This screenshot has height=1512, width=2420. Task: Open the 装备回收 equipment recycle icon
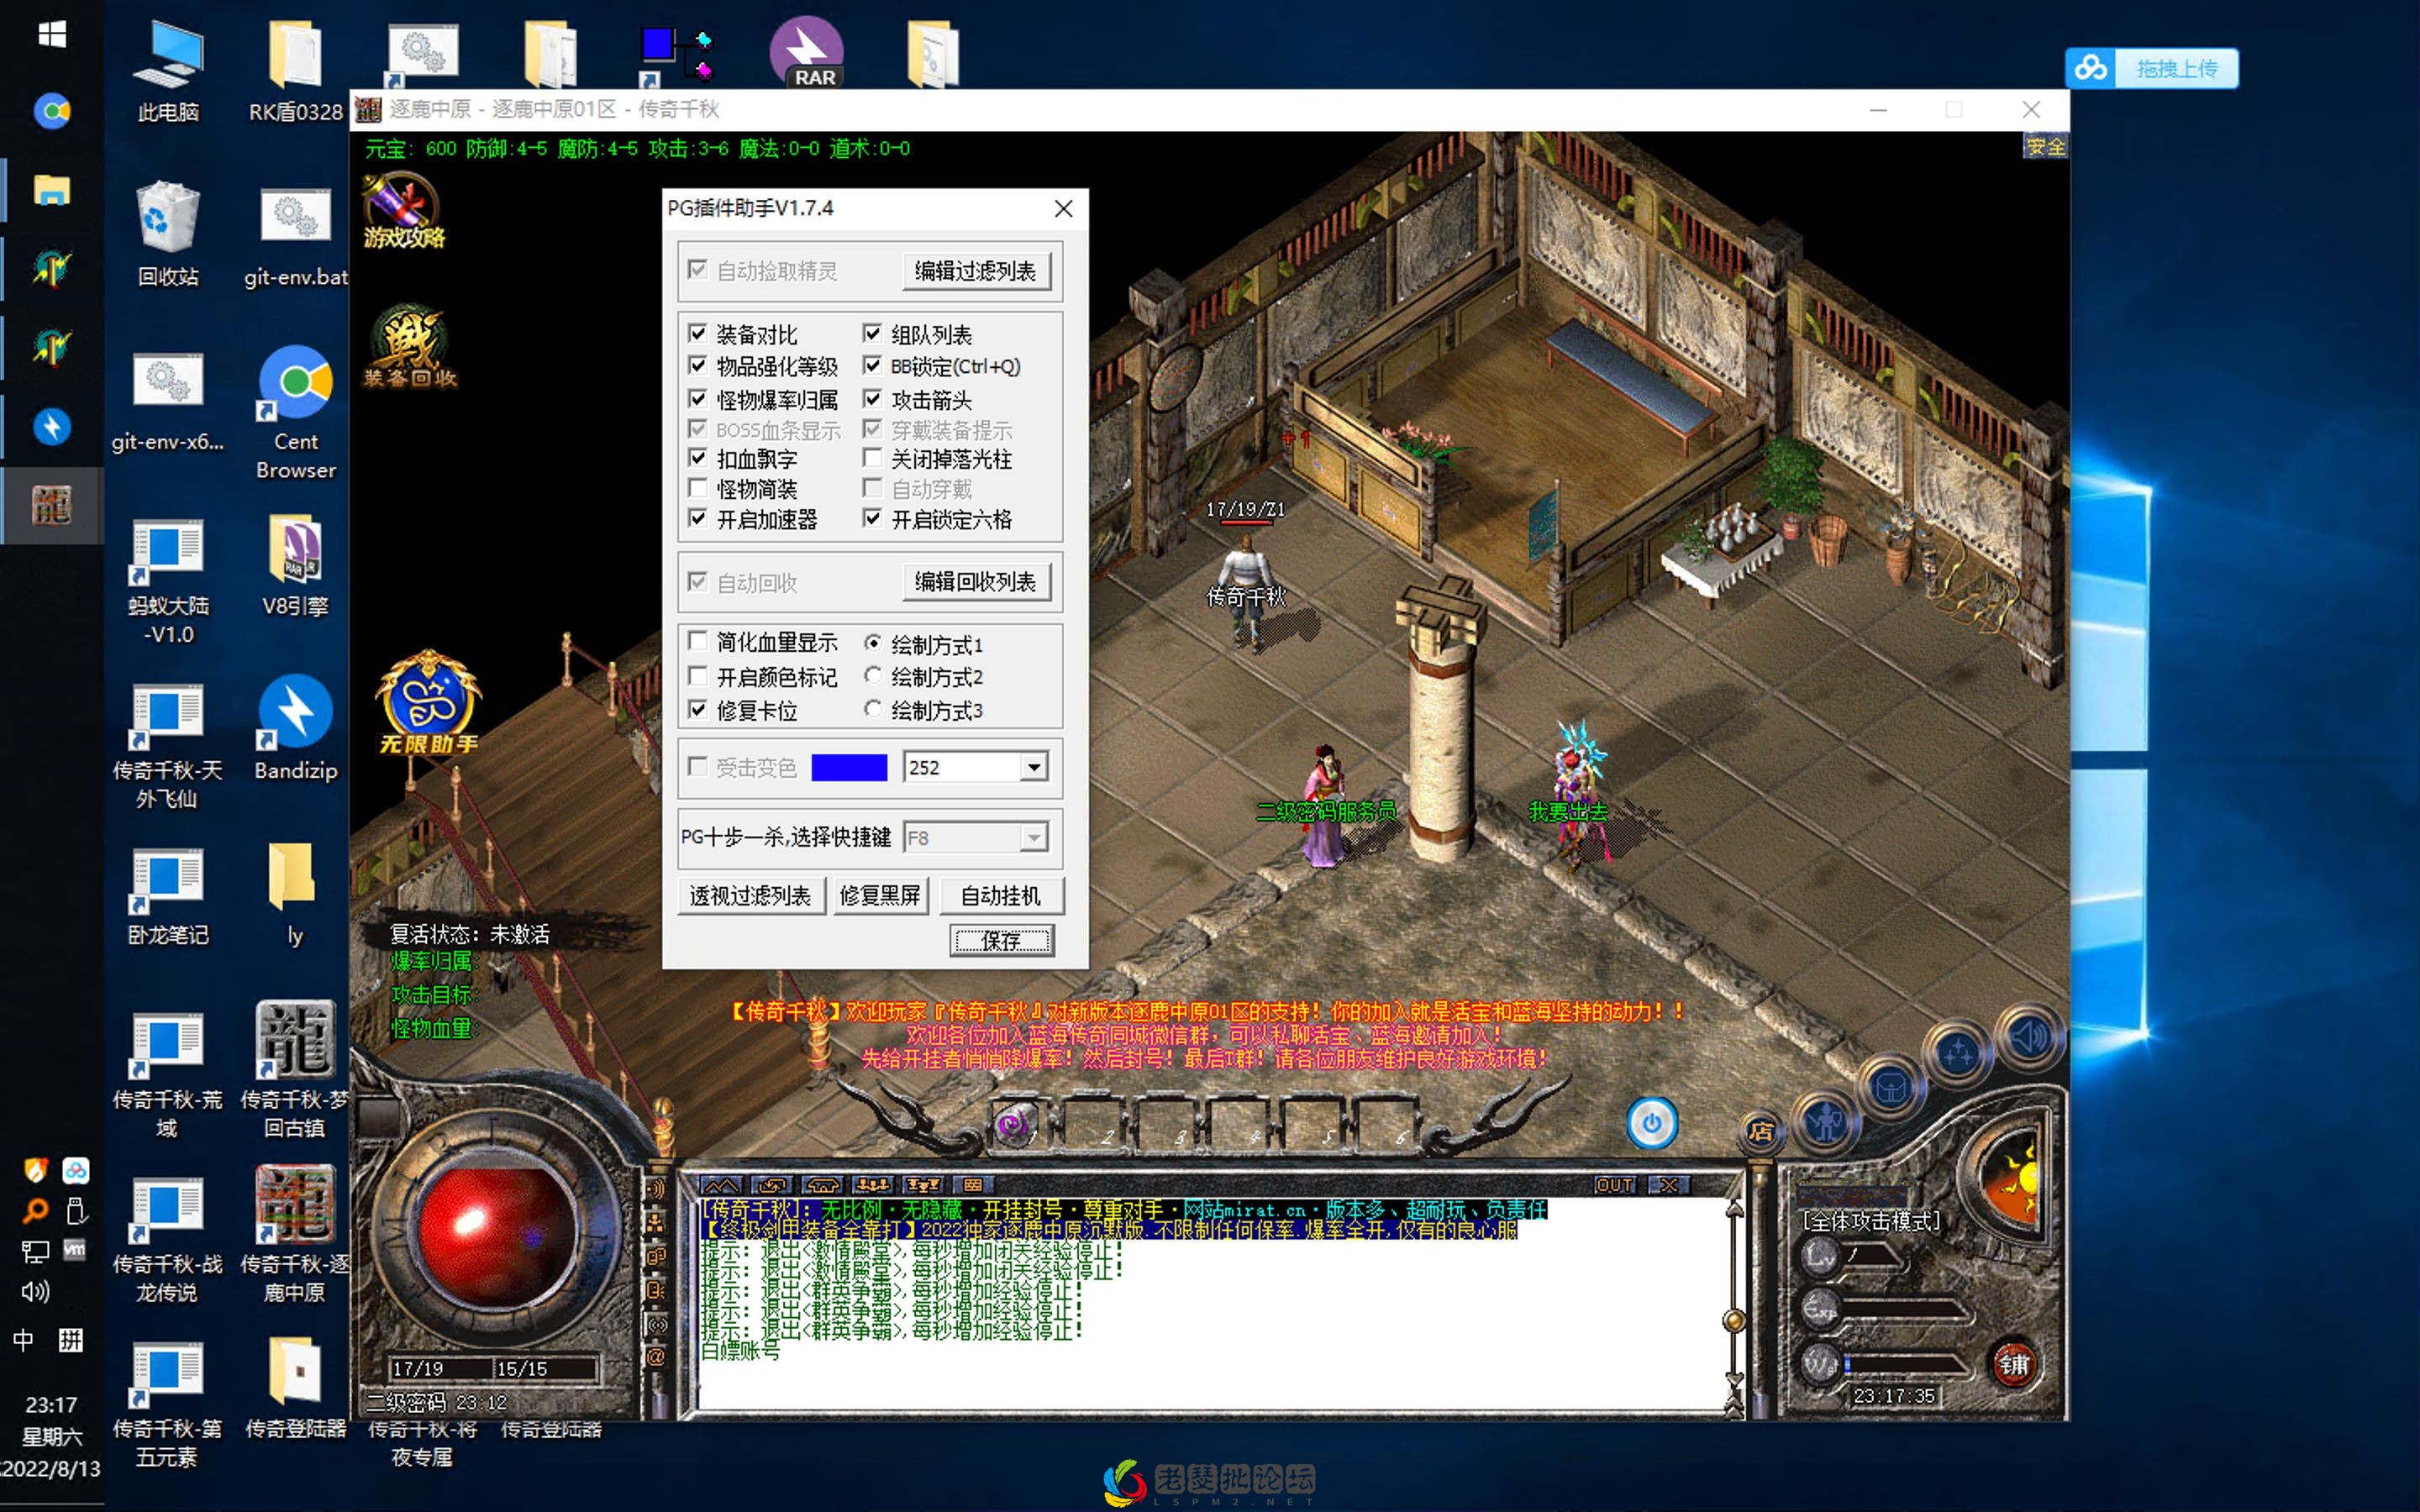(x=410, y=347)
